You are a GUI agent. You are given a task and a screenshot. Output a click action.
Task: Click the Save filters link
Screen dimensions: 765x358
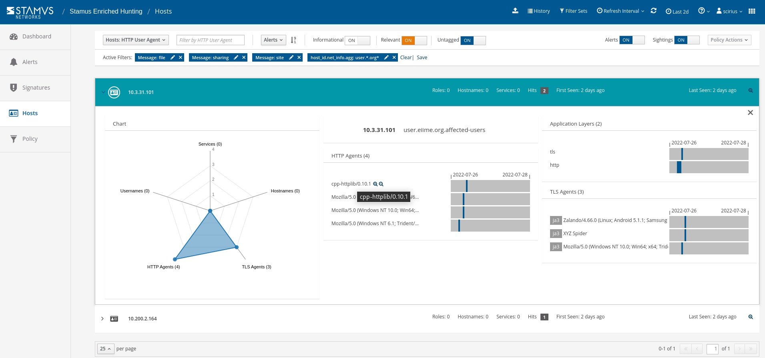pos(422,58)
